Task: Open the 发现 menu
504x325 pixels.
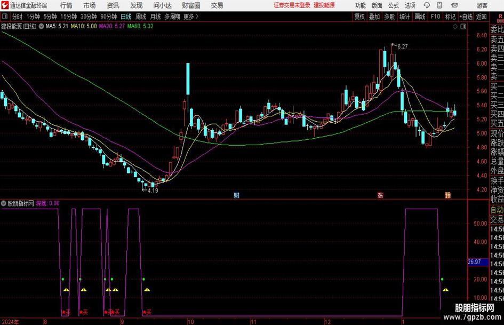Action: [x=137, y=5]
